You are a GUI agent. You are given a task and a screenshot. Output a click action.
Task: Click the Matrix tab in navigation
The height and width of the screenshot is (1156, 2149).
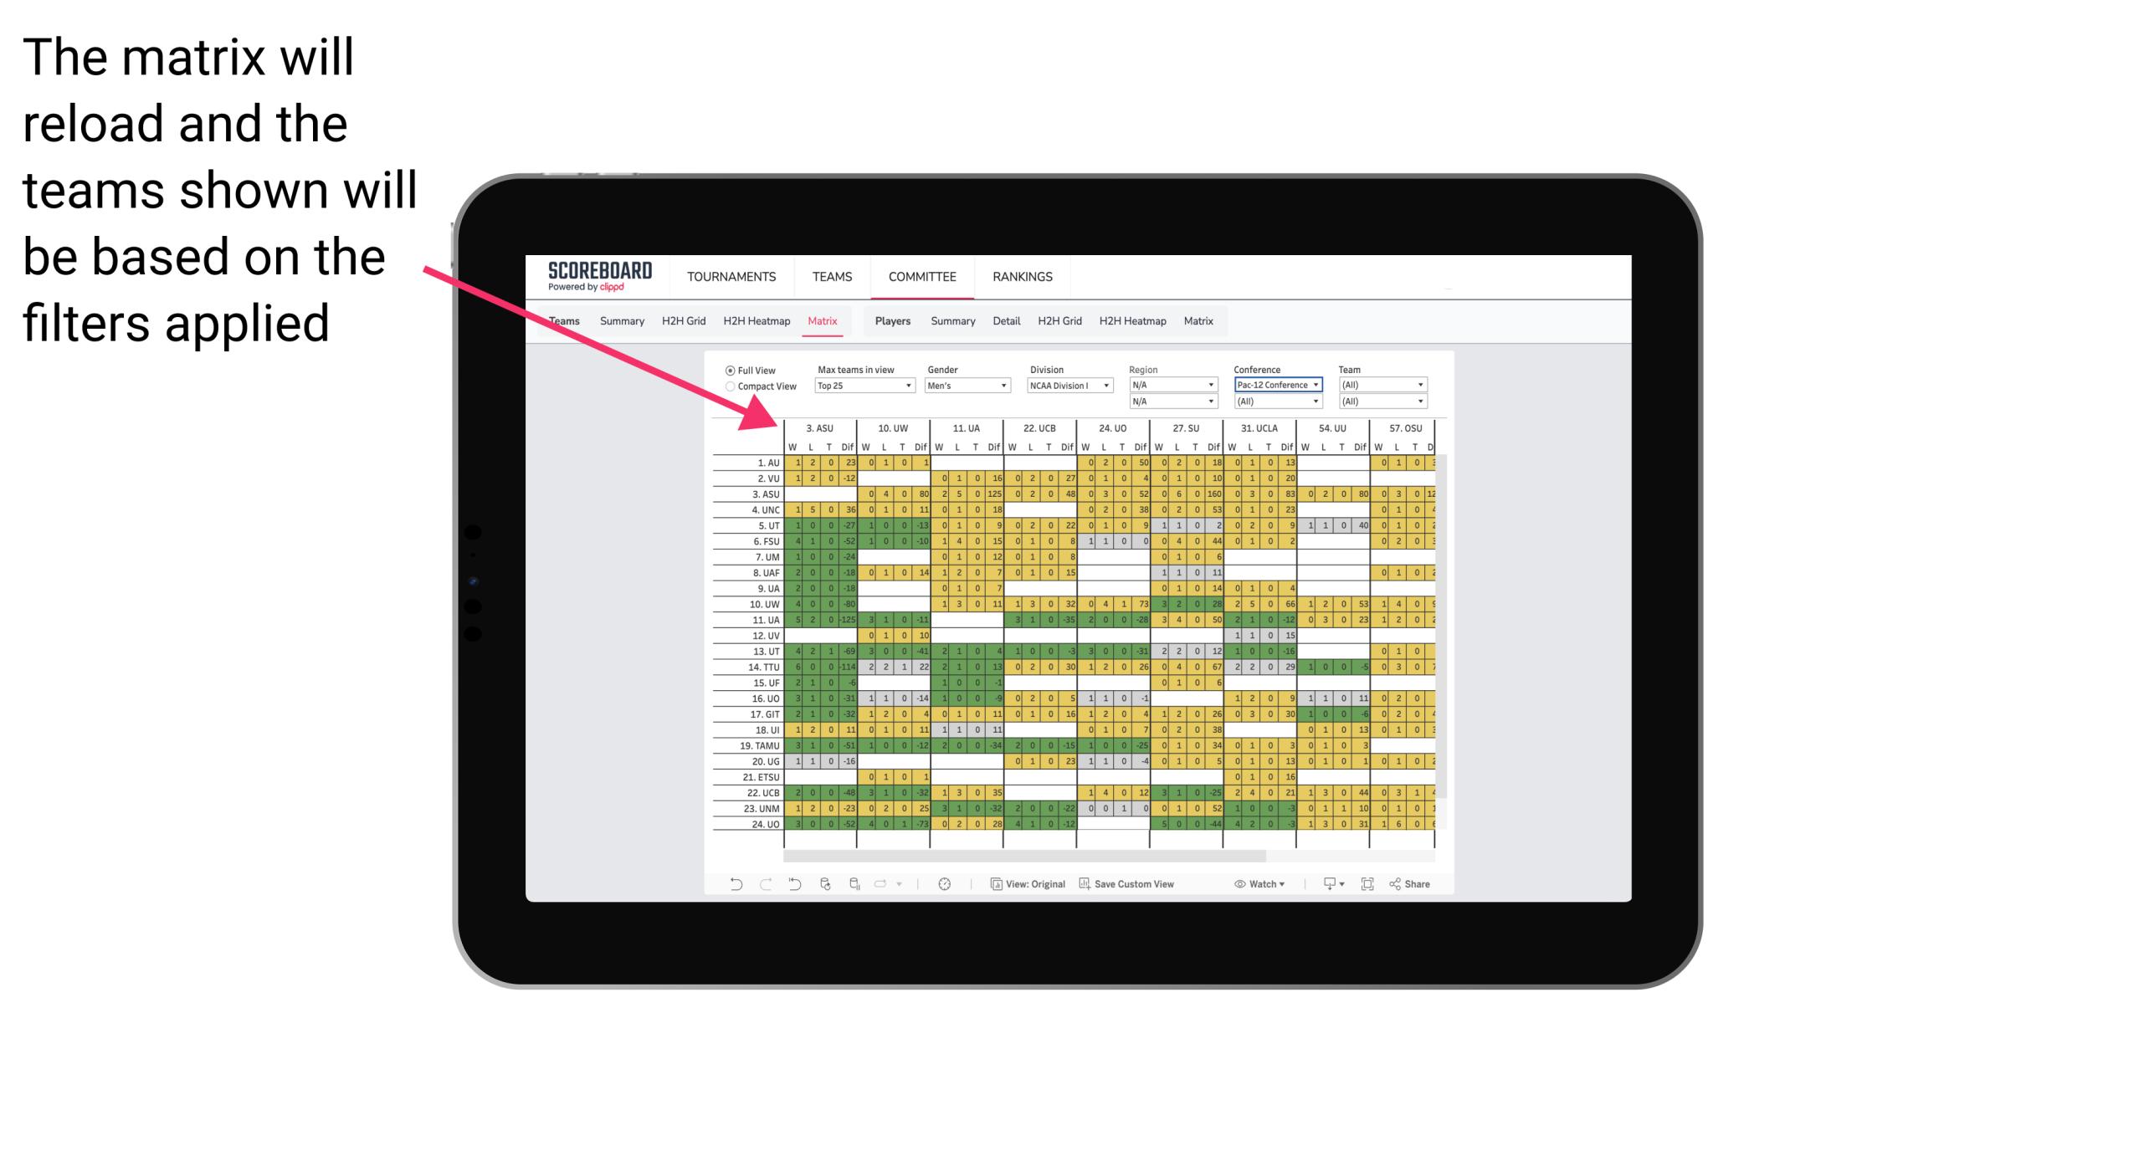pyautogui.click(x=822, y=320)
